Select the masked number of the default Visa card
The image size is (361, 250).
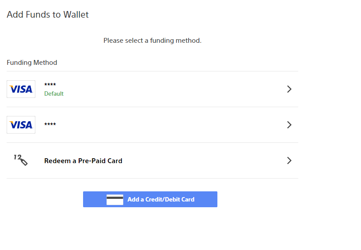tap(50, 85)
